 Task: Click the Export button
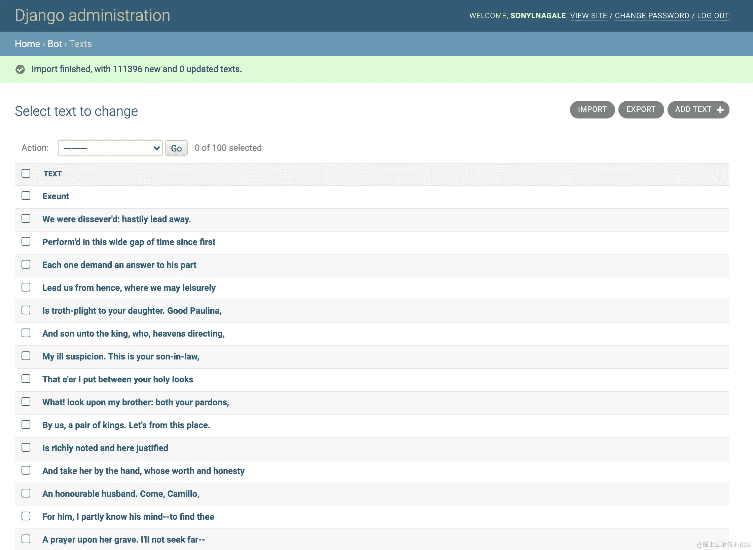[x=641, y=110]
